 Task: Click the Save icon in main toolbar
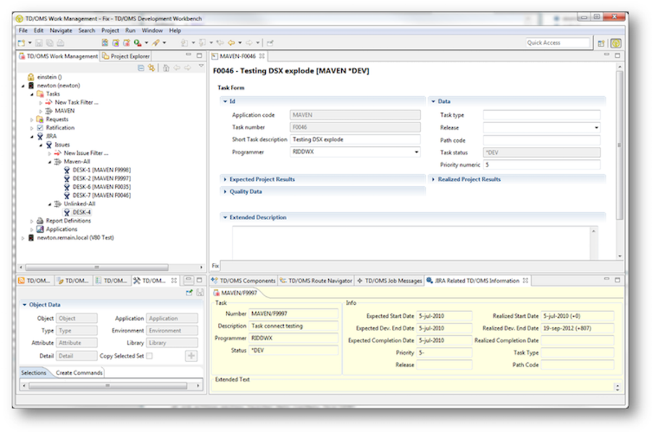click(x=39, y=43)
